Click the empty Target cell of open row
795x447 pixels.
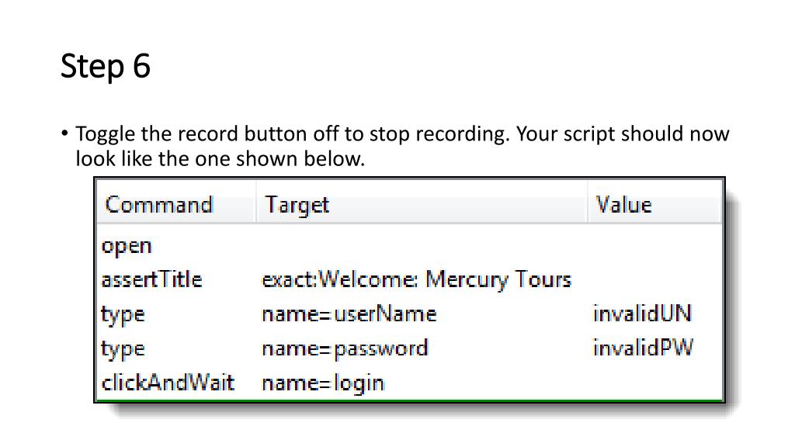(x=419, y=246)
